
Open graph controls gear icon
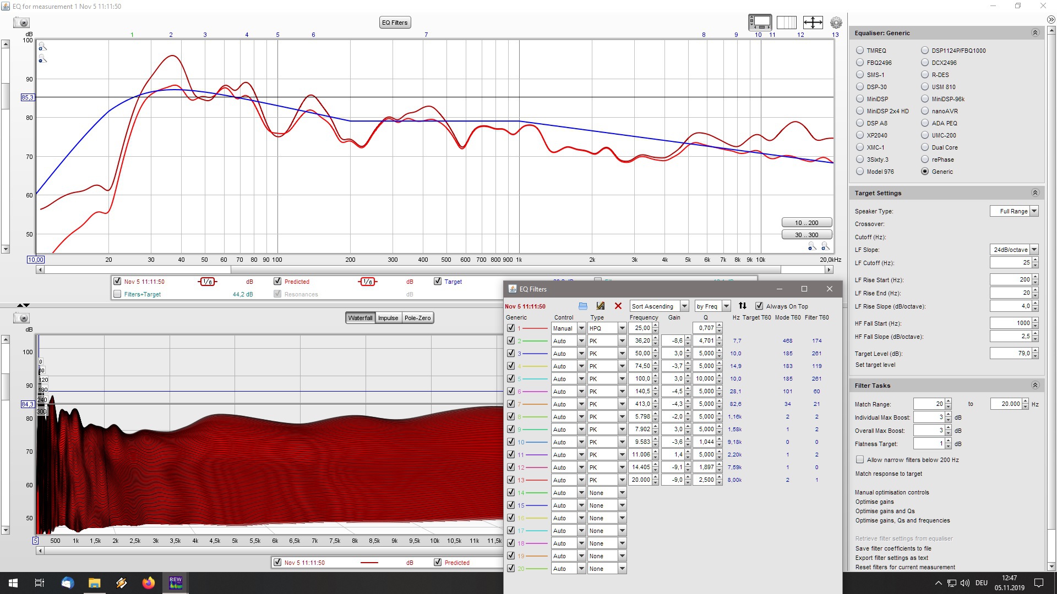pyautogui.click(x=836, y=23)
